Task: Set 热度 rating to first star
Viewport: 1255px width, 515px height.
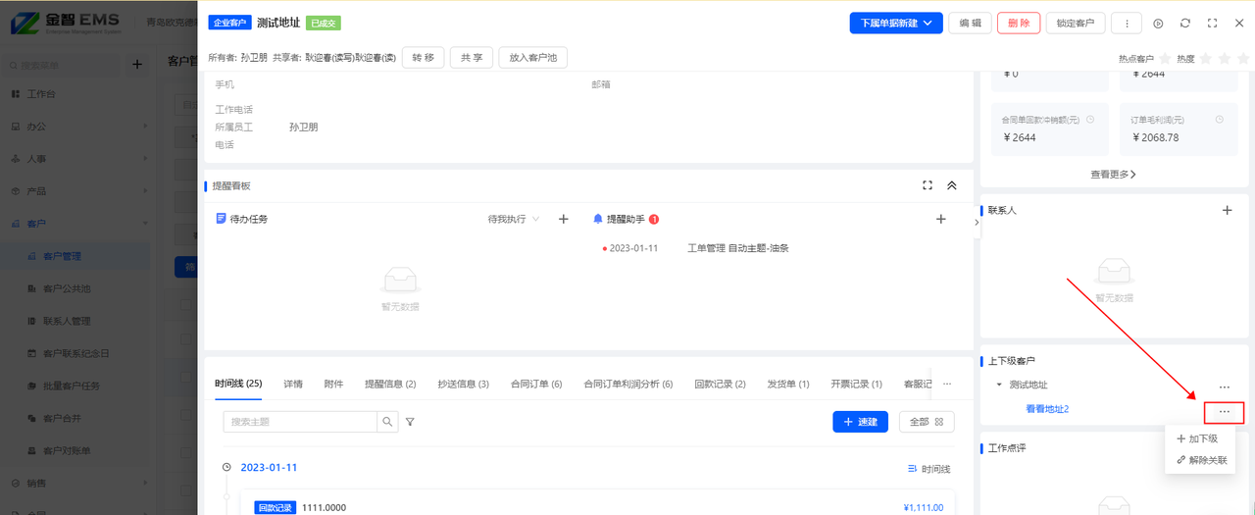Action: coord(1207,59)
